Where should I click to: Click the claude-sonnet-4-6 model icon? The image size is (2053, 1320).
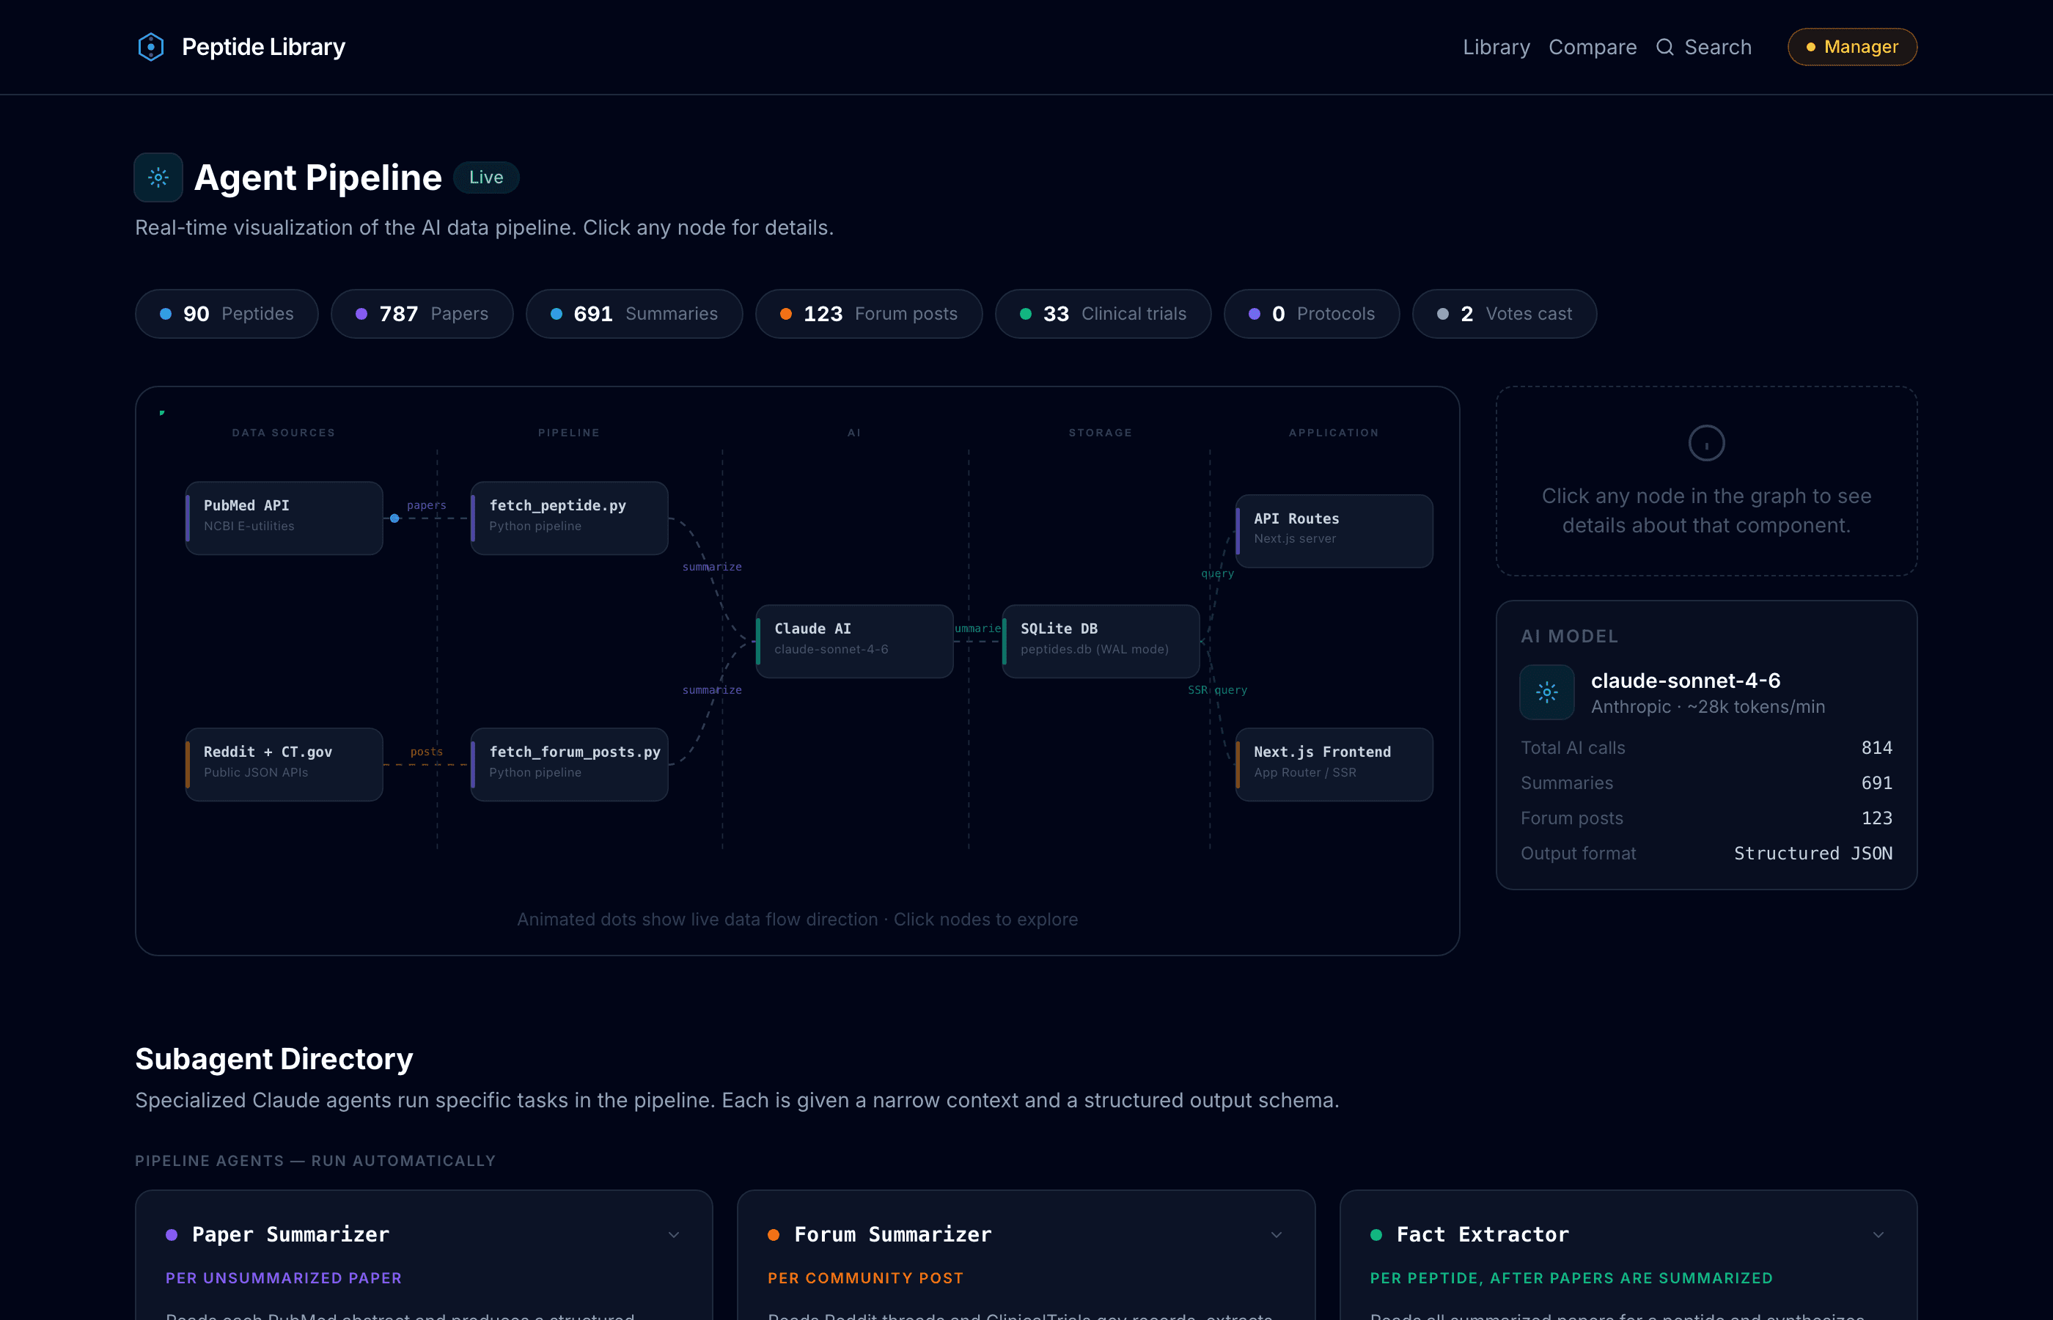click(x=1546, y=692)
